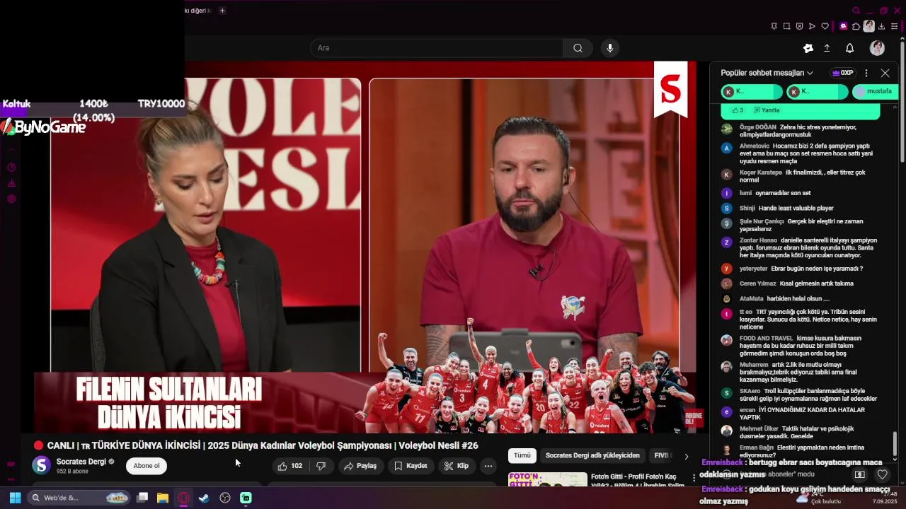
Task: Start voice search with the microphone
Action: (610, 48)
